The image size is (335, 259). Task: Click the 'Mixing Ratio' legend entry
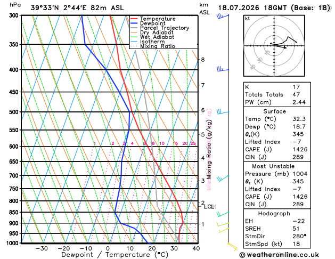click(153, 46)
